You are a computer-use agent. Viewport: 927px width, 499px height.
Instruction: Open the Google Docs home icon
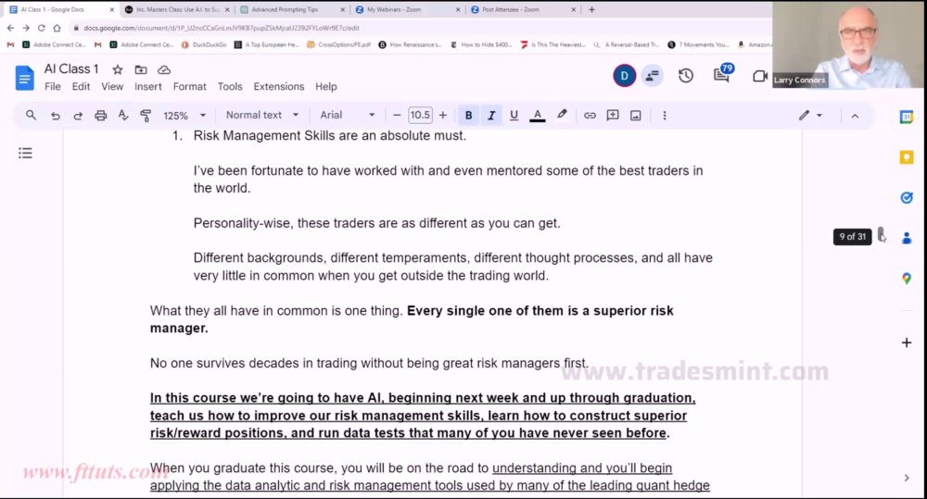24,78
